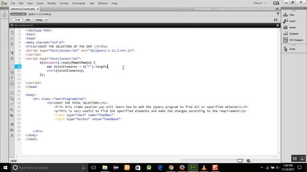Click 'No syntax errors' status text
The image size is (307, 172).
coord(24,25)
